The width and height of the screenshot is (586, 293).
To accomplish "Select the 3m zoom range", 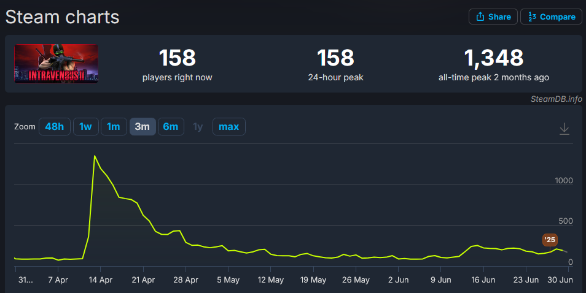I will [143, 127].
